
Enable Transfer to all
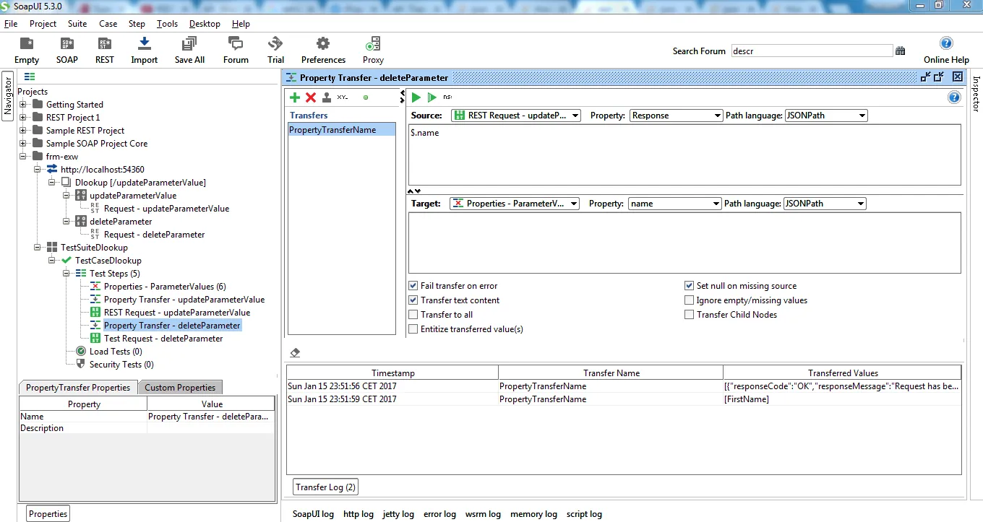click(x=413, y=315)
